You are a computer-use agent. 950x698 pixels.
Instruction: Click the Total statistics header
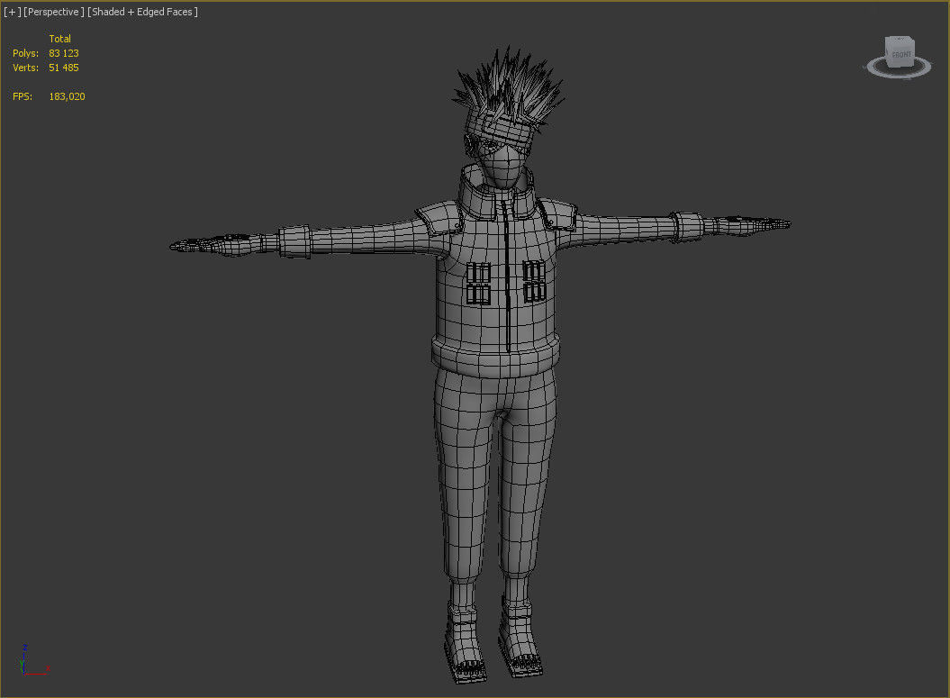tap(59, 39)
